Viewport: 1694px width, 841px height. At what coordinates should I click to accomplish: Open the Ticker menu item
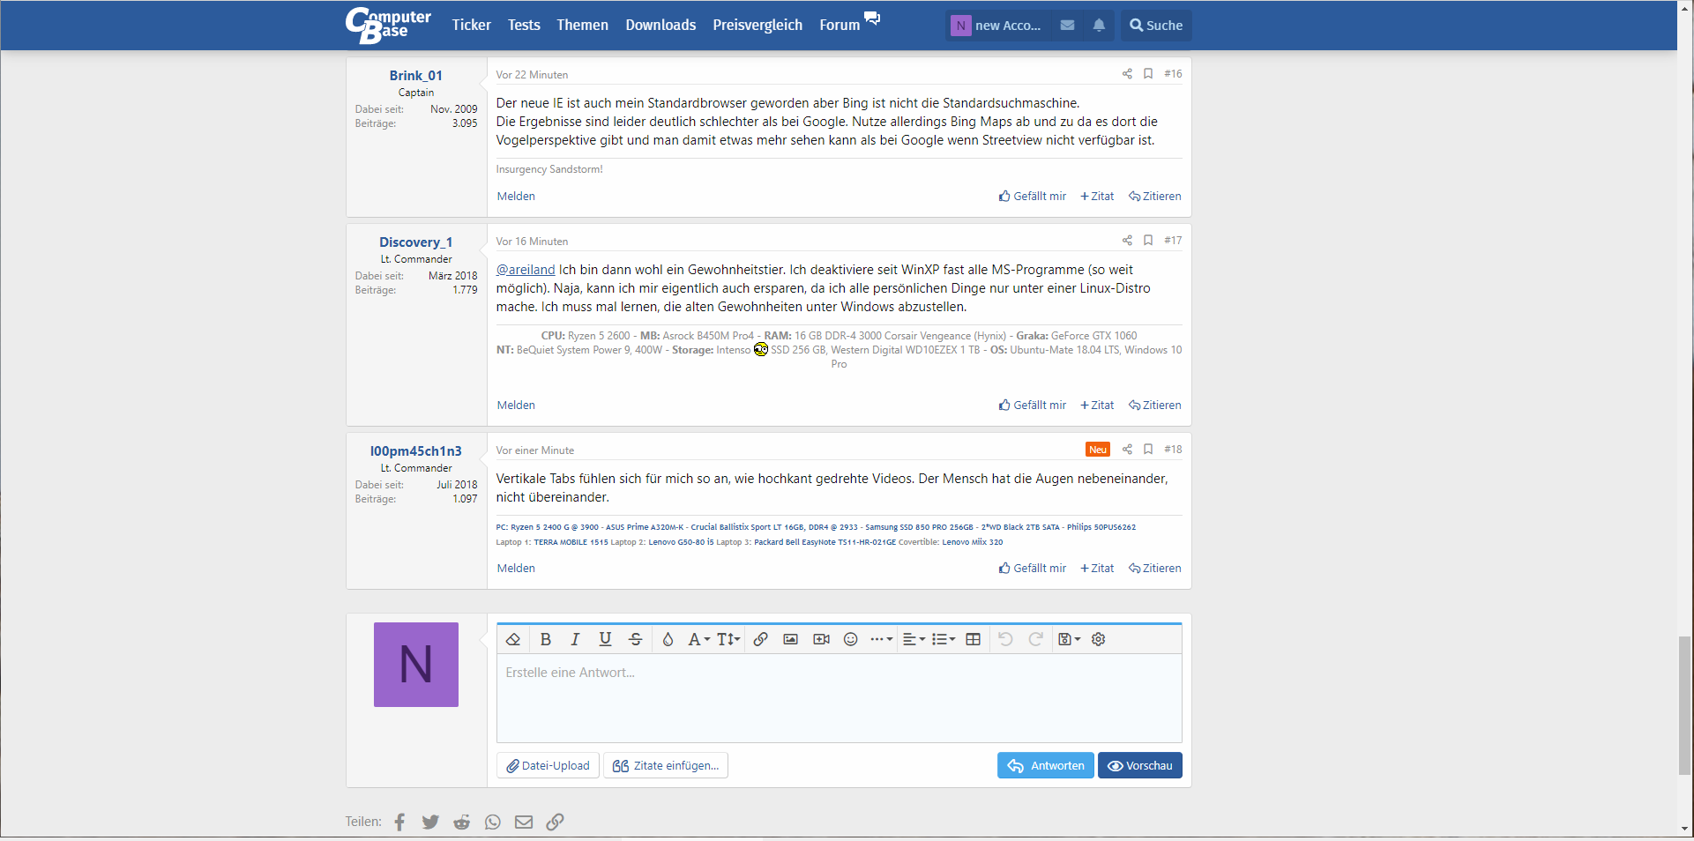[x=471, y=25]
